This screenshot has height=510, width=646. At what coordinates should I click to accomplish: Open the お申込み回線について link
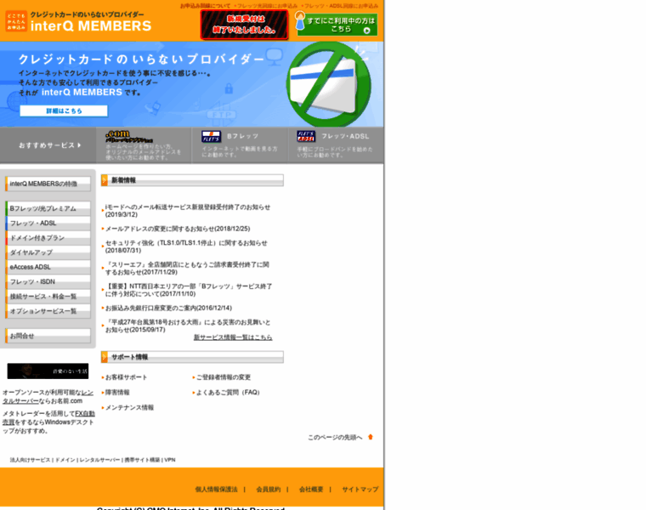pyautogui.click(x=205, y=6)
